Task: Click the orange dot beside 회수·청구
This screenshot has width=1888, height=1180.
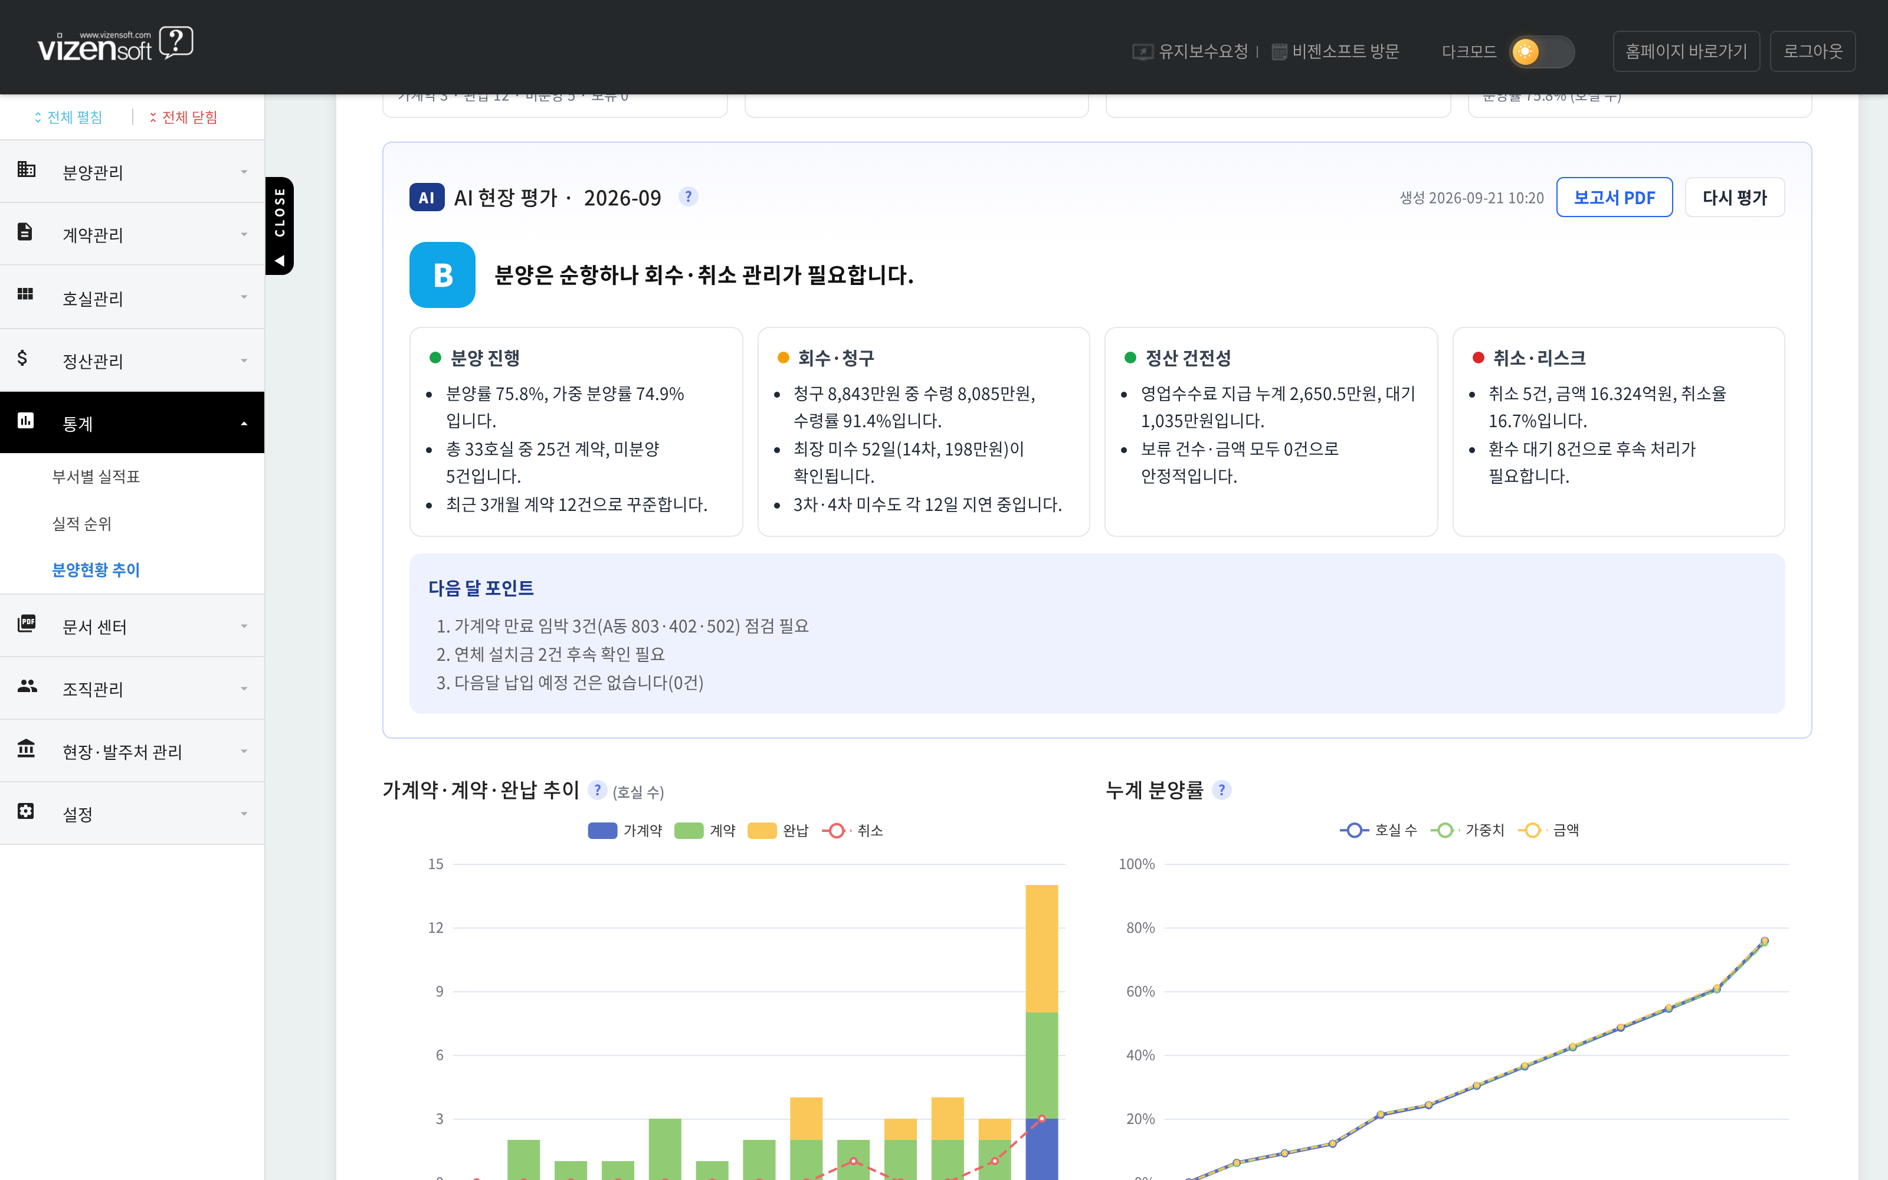Action: pyautogui.click(x=784, y=358)
